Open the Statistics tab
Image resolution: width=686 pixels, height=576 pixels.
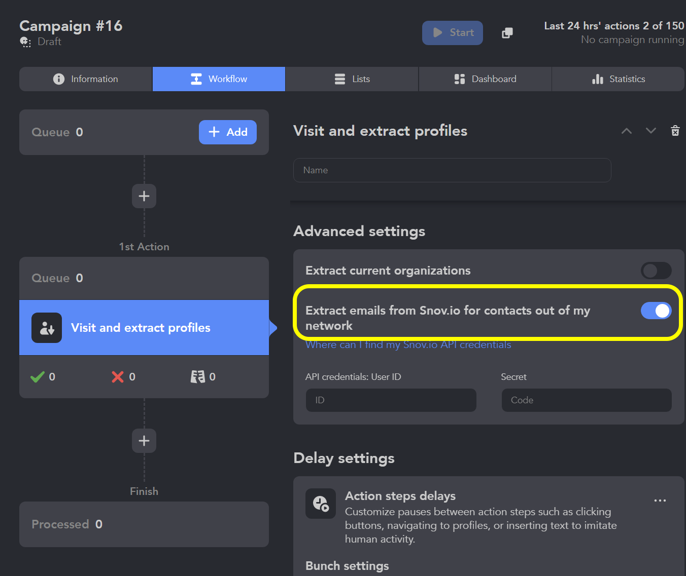[618, 79]
